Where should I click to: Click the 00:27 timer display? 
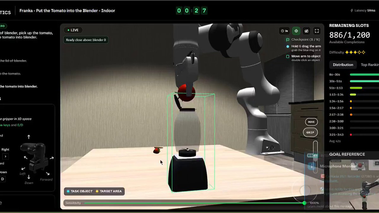191,11
